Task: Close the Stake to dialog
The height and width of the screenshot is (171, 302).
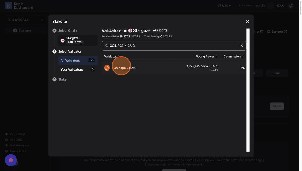Action: click(x=248, y=22)
